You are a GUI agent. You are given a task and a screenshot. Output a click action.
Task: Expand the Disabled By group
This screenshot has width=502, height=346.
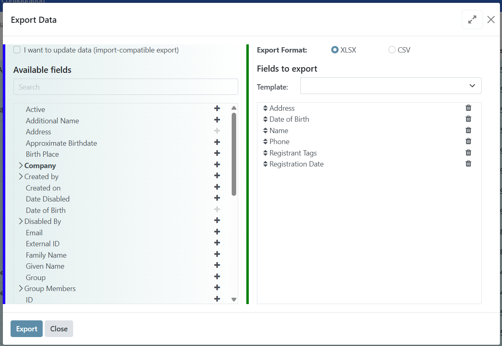21,221
